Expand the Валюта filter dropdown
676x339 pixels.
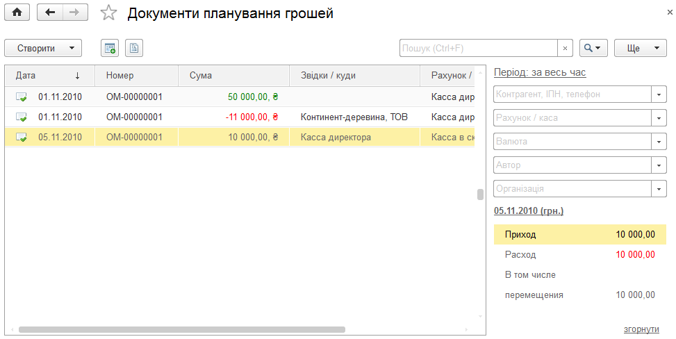pos(659,142)
